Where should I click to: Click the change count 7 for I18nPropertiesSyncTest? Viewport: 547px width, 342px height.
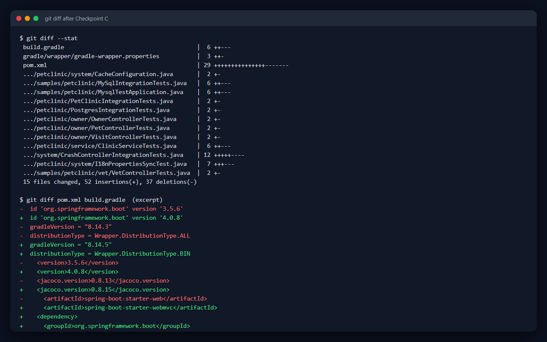click(x=209, y=164)
